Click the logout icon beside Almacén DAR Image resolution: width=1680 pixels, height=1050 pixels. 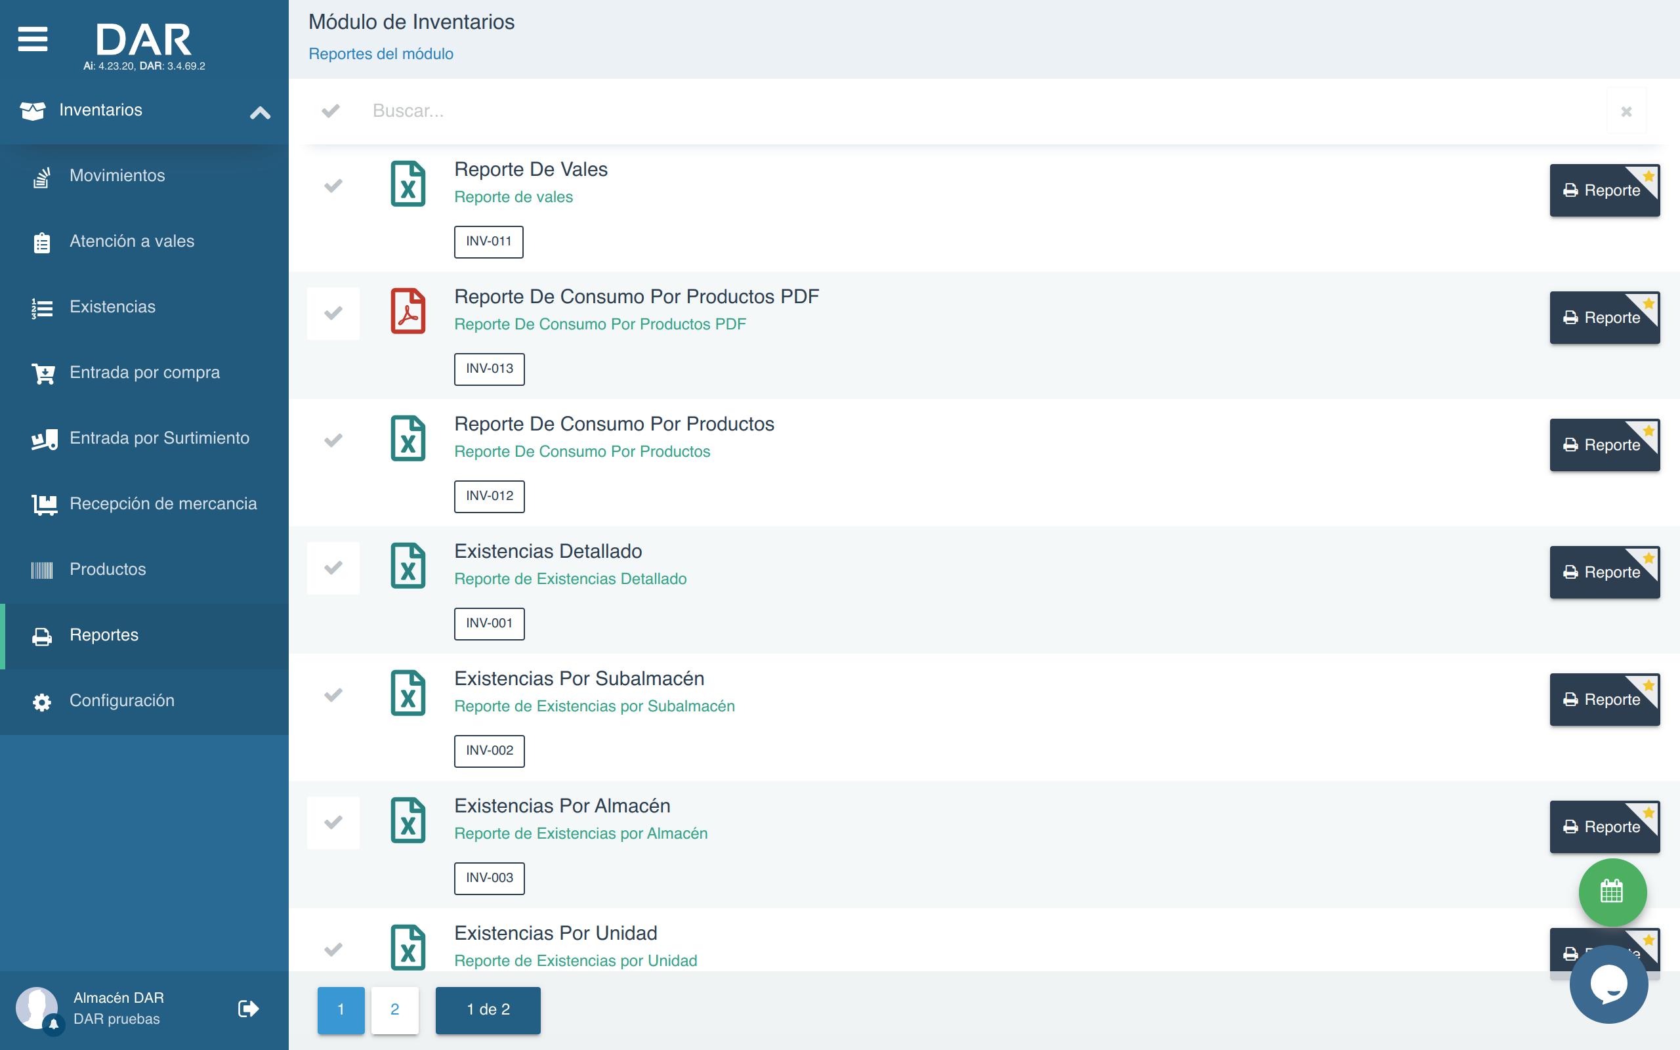click(248, 1009)
